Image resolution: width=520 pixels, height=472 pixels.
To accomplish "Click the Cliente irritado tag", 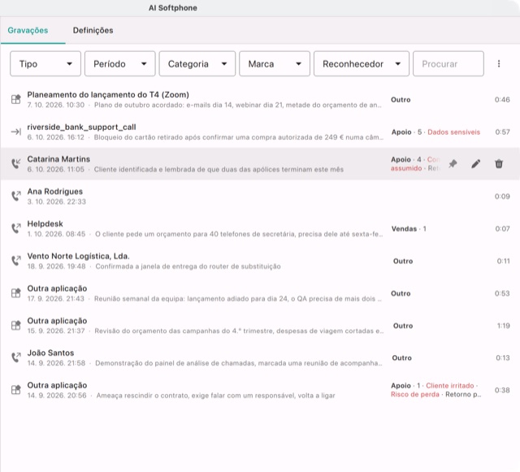I will (450, 385).
